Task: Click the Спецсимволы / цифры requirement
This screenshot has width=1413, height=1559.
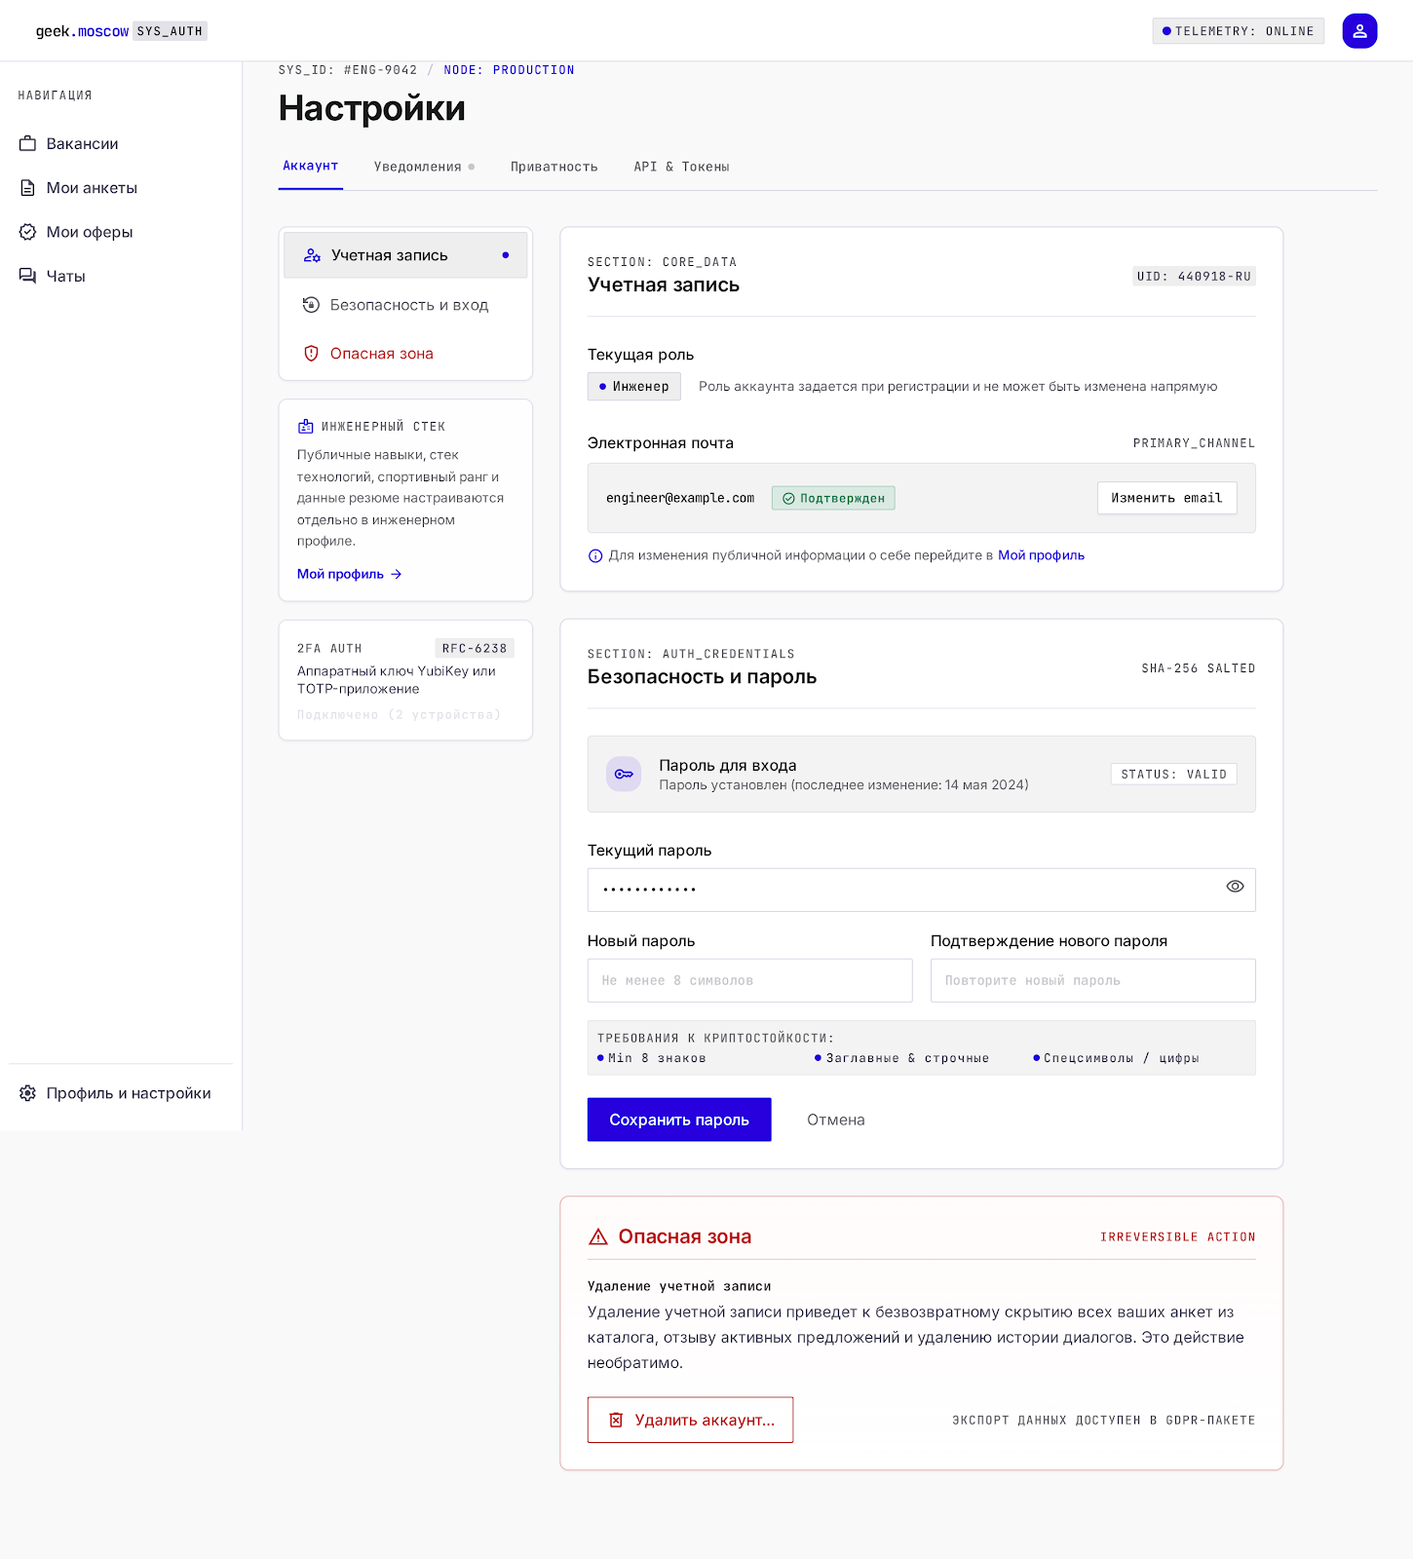Action: click(x=1116, y=1058)
